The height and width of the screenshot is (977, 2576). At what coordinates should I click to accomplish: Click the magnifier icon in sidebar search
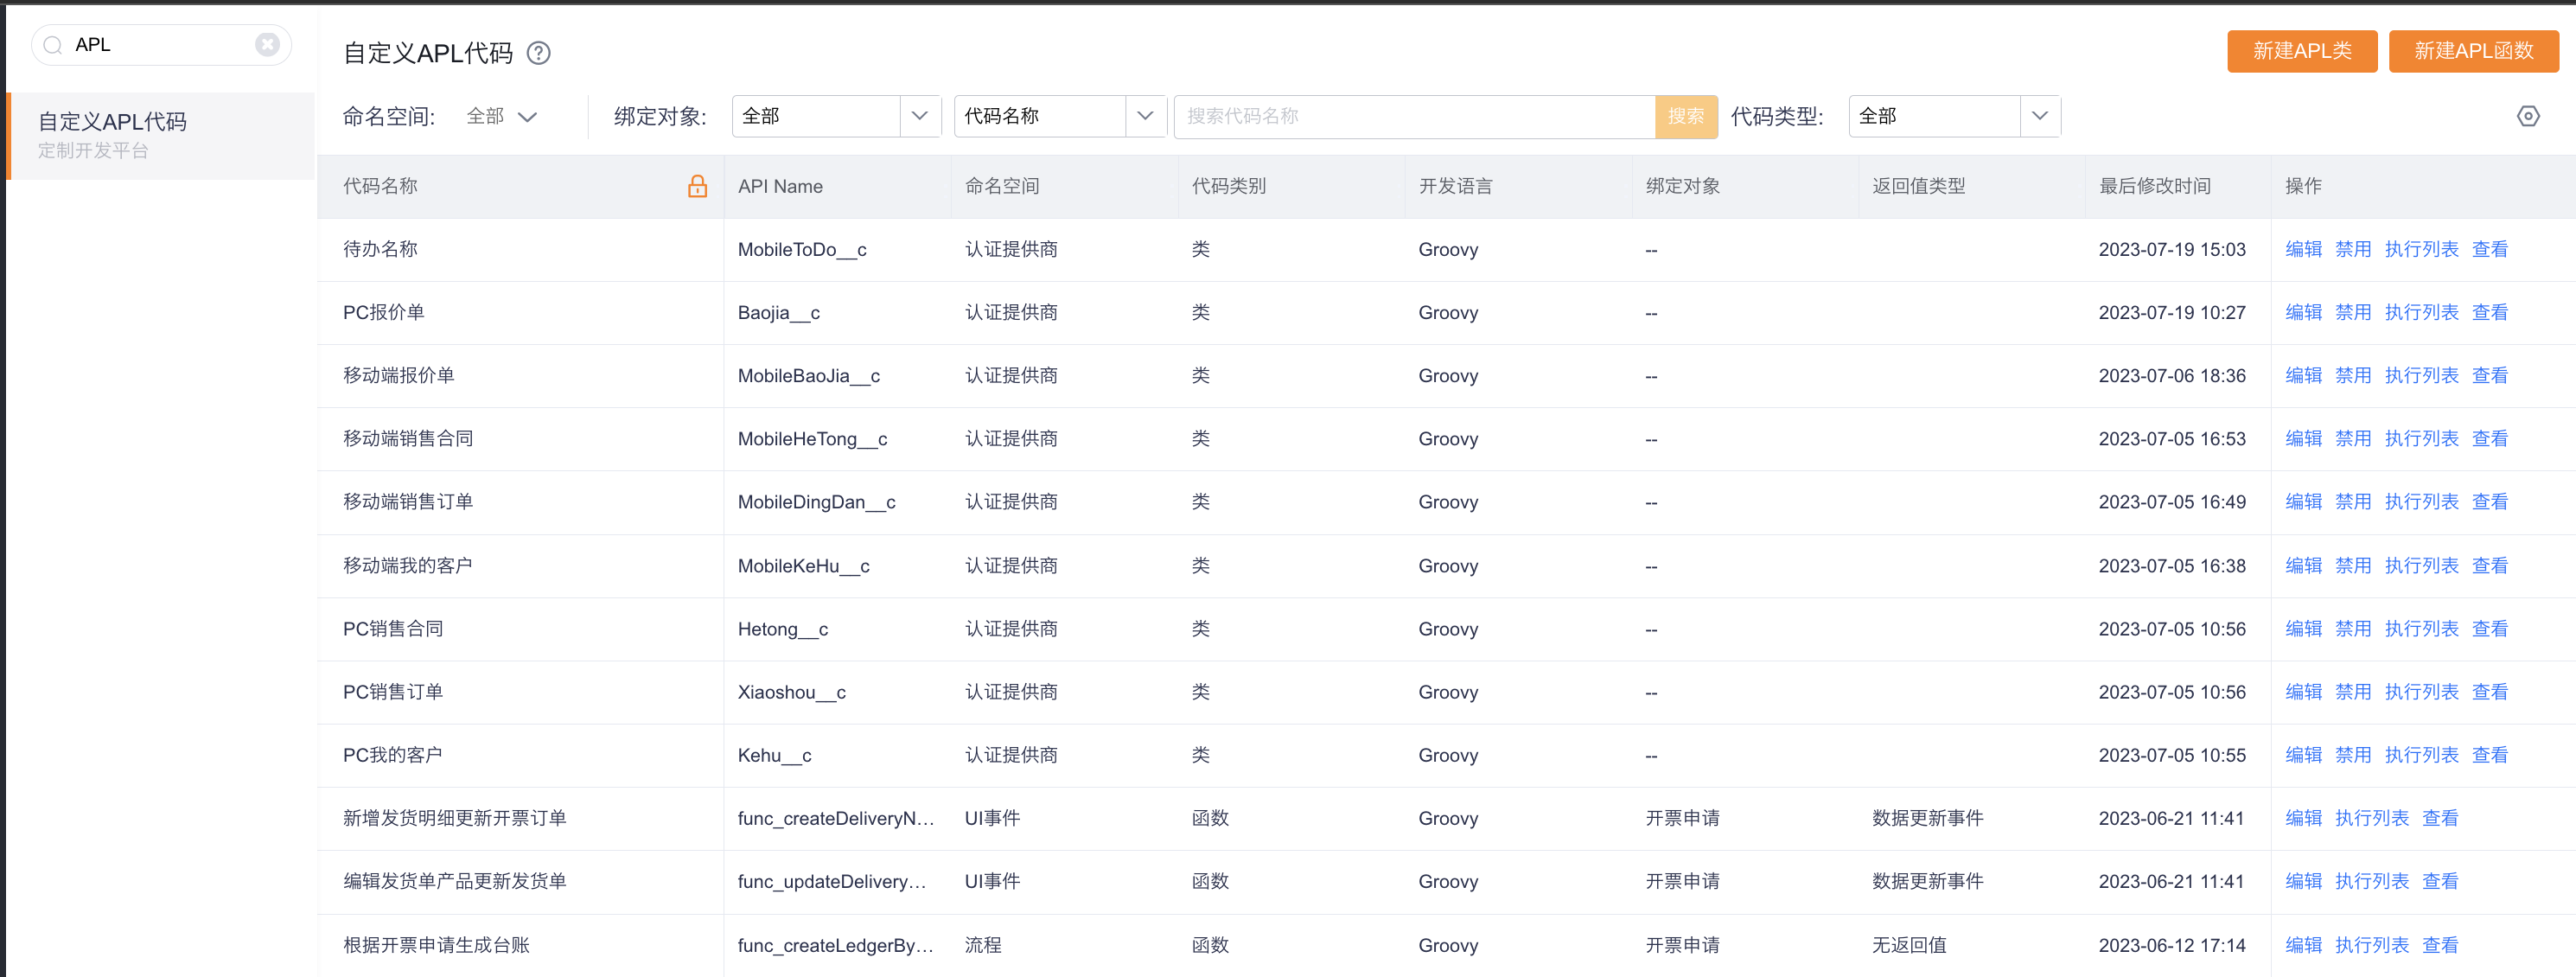point(53,45)
